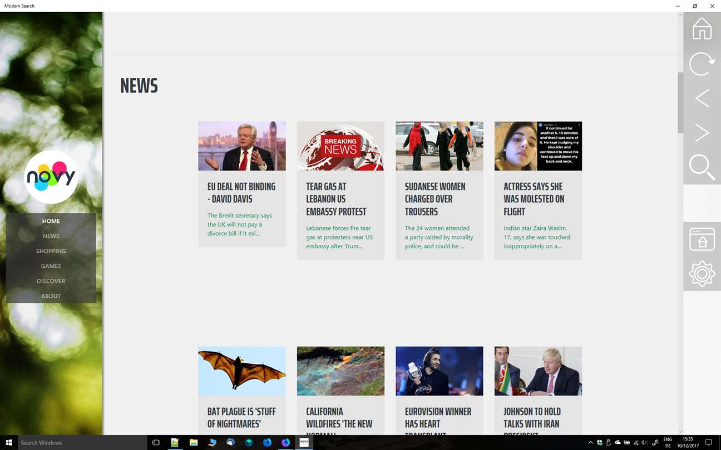Click the USB safely remove tray icon
721x450 pixels.
coord(609,443)
